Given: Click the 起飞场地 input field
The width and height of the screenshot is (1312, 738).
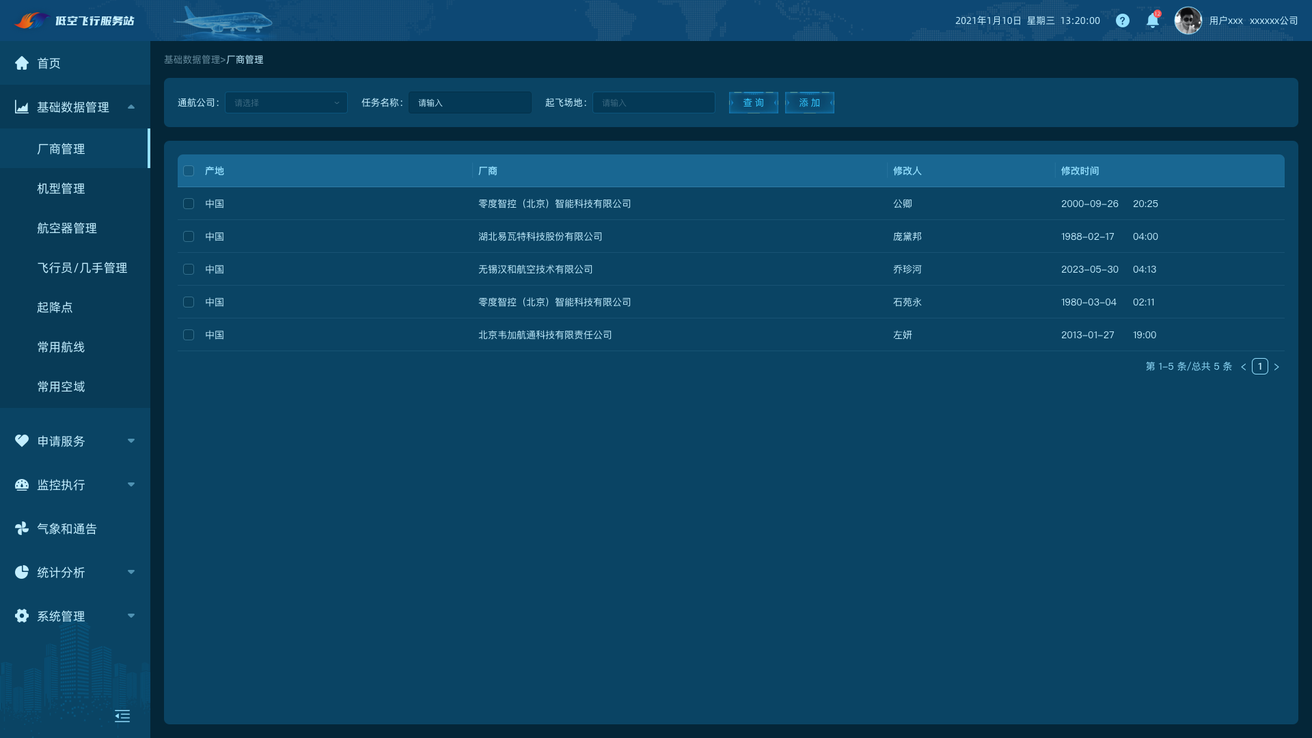Looking at the screenshot, I should coord(654,102).
